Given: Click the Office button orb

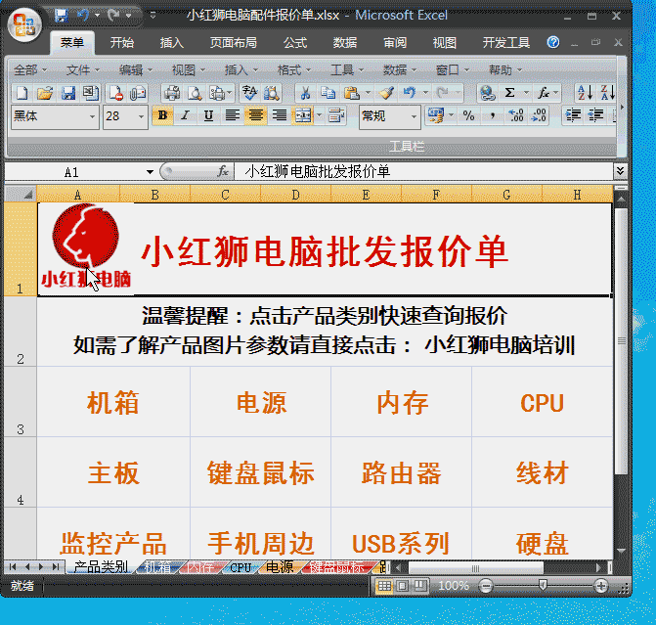Looking at the screenshot, I should point(23,24).
